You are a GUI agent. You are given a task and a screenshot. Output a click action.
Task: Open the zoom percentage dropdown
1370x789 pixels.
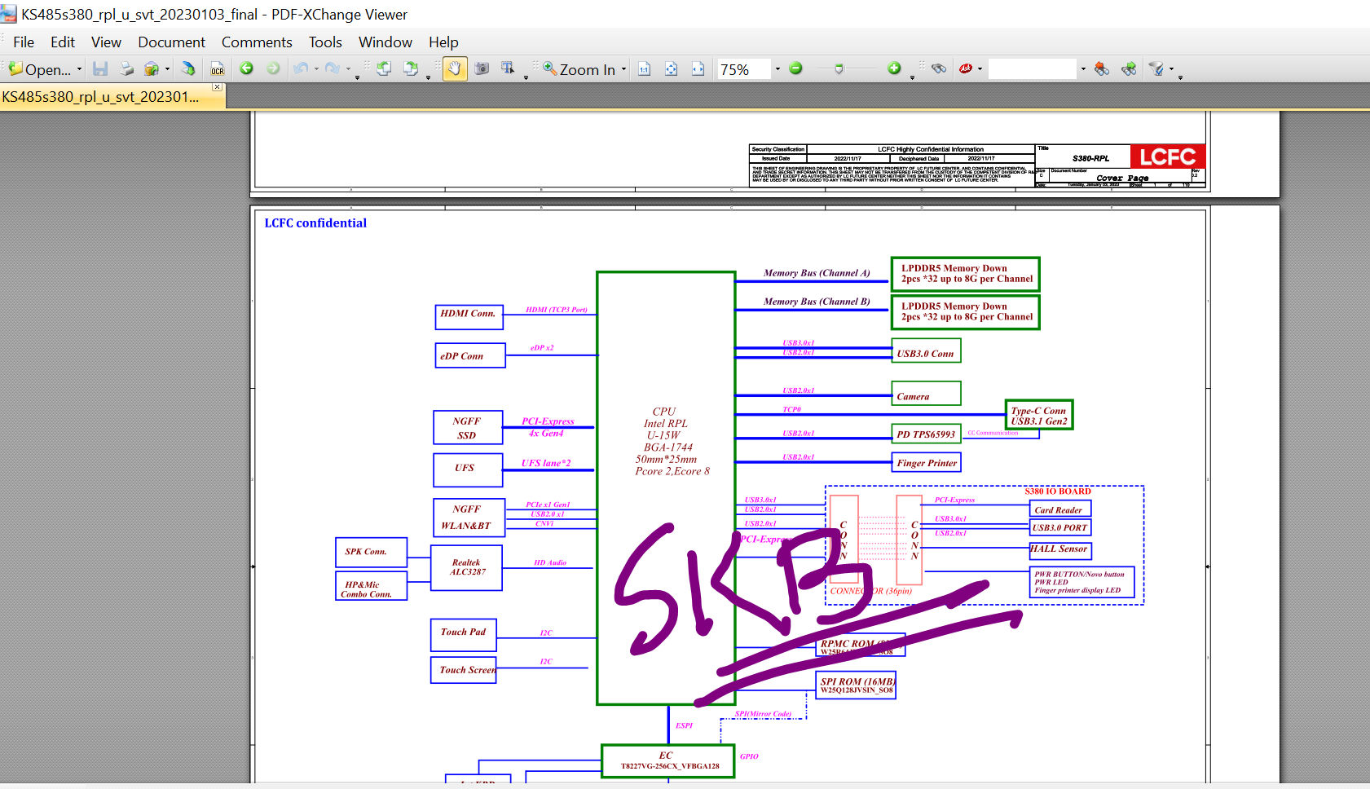778,69
